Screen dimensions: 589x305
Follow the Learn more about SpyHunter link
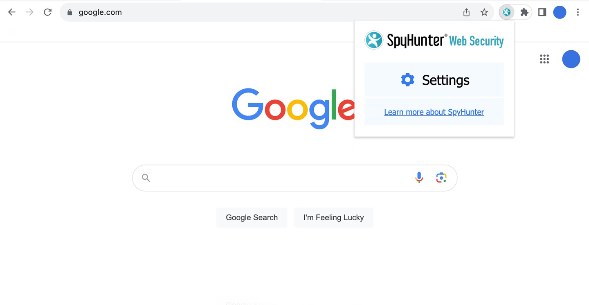pos(434,112)
